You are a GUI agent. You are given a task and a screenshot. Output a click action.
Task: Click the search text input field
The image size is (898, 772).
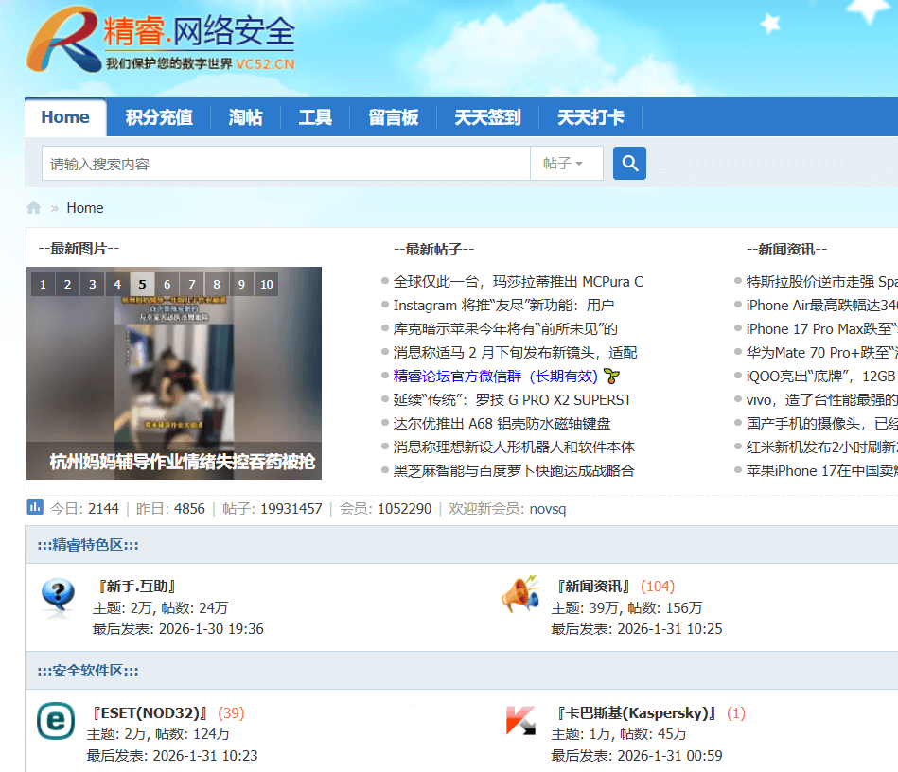point(284,164)
